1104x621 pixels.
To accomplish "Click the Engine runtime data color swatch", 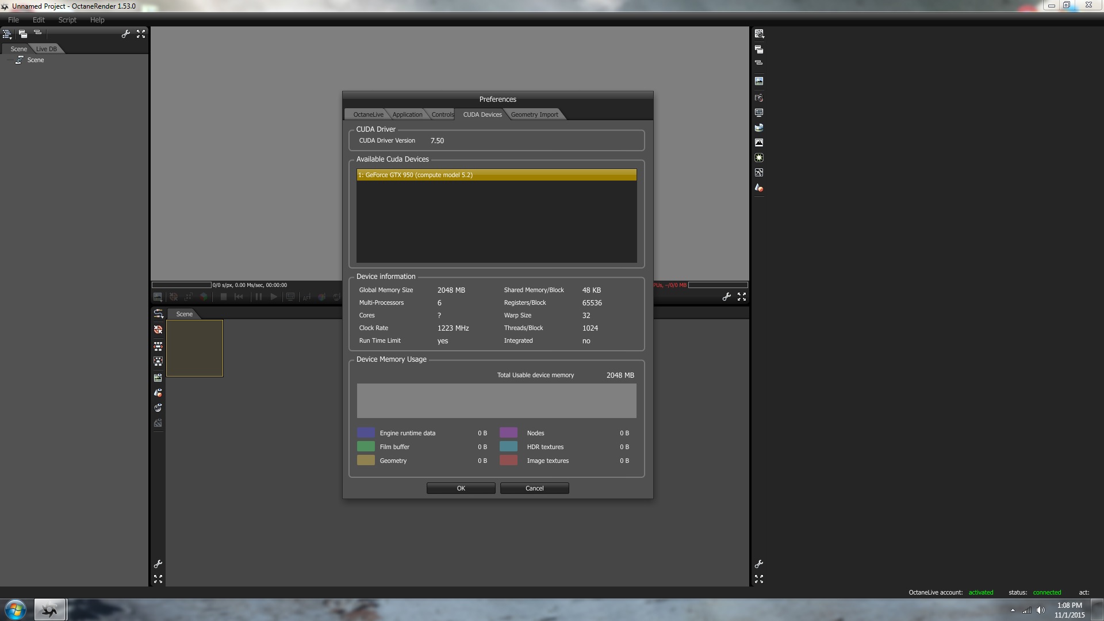I will [x=366, y=433].
